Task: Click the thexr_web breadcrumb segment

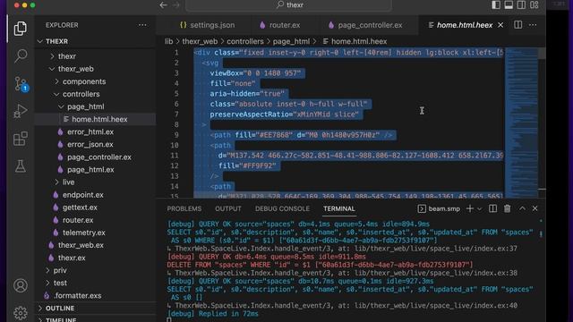Action: click(x=200, y=42)
